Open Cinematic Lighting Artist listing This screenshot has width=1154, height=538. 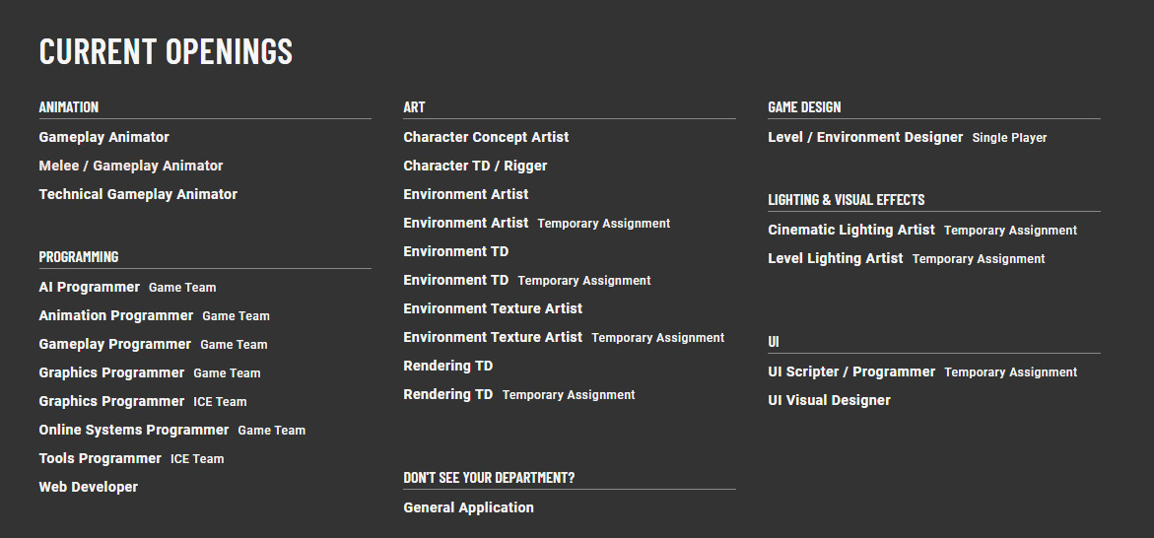coord(922,231)
